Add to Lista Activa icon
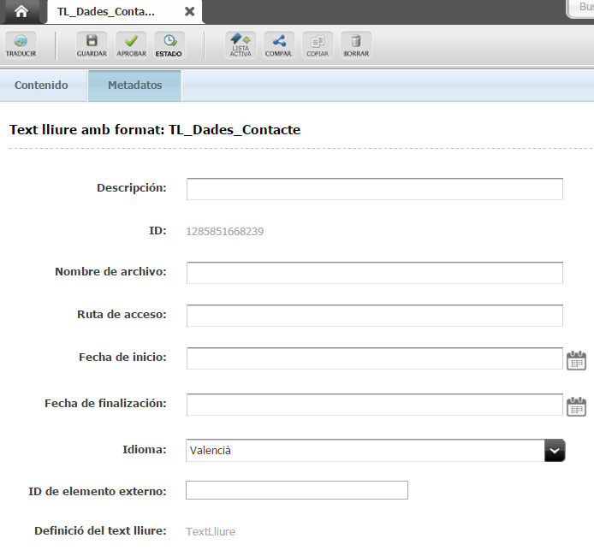 point(241,45)
